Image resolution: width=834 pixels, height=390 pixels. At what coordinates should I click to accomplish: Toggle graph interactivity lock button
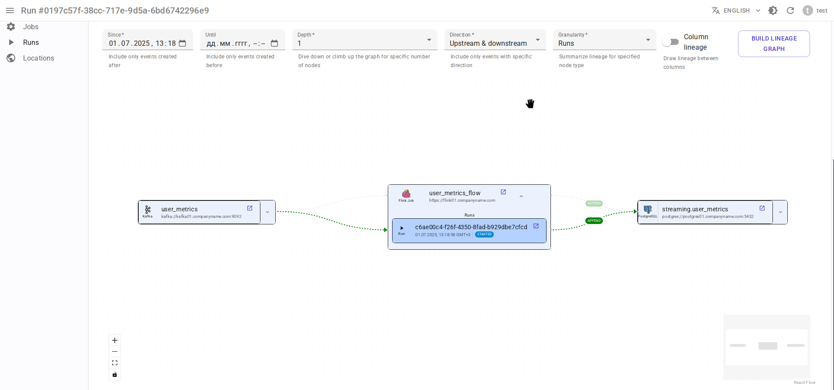[115, 374]
